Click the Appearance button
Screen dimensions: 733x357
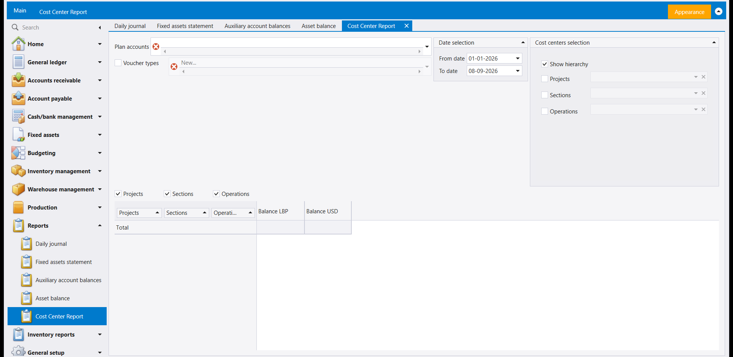689,12
